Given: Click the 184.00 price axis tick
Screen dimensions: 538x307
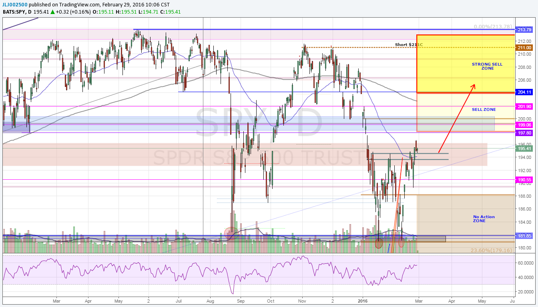Looking at the screenshot, I should [524, 222].
